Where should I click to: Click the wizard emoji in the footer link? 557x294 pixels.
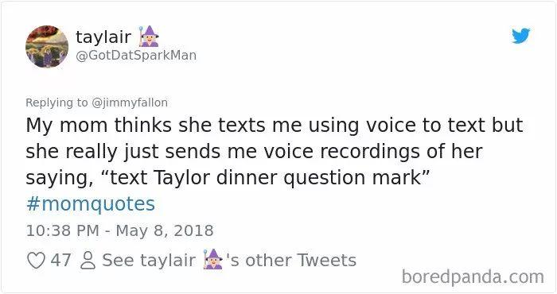(212, 259)
